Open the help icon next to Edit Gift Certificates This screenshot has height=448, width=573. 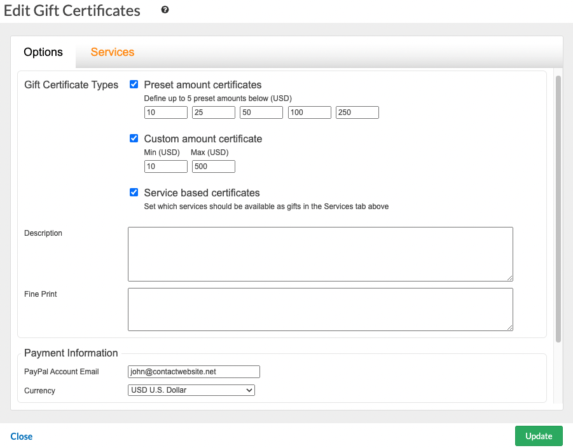coord(164,10)
